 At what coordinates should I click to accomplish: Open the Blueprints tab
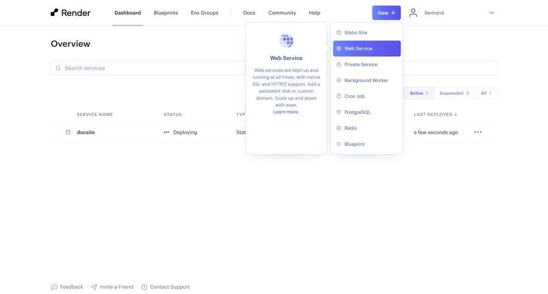tap(166, 13)
